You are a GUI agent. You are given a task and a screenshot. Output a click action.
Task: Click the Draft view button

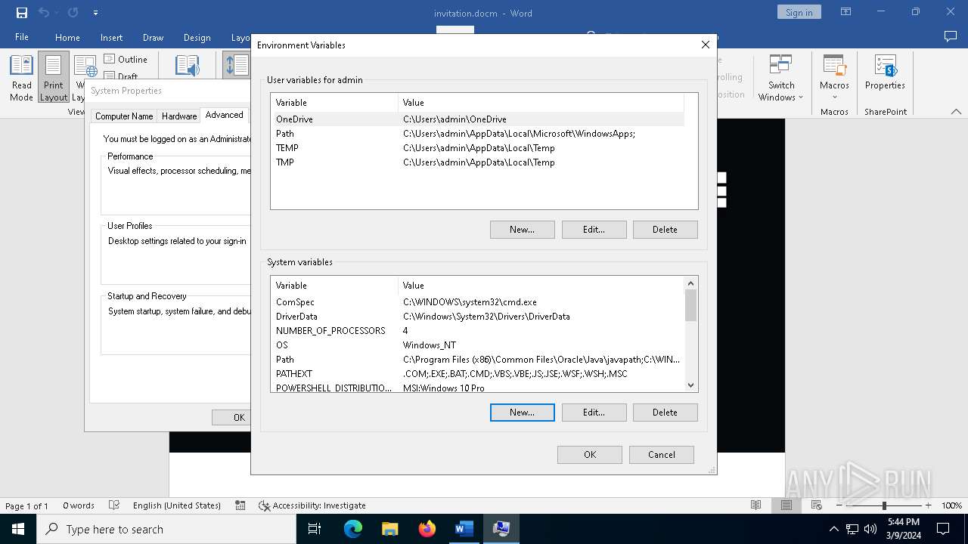pos(121,76)
